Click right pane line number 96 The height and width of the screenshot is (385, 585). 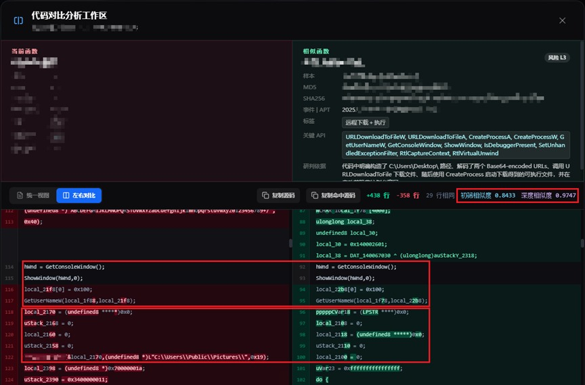click(302, 312)
